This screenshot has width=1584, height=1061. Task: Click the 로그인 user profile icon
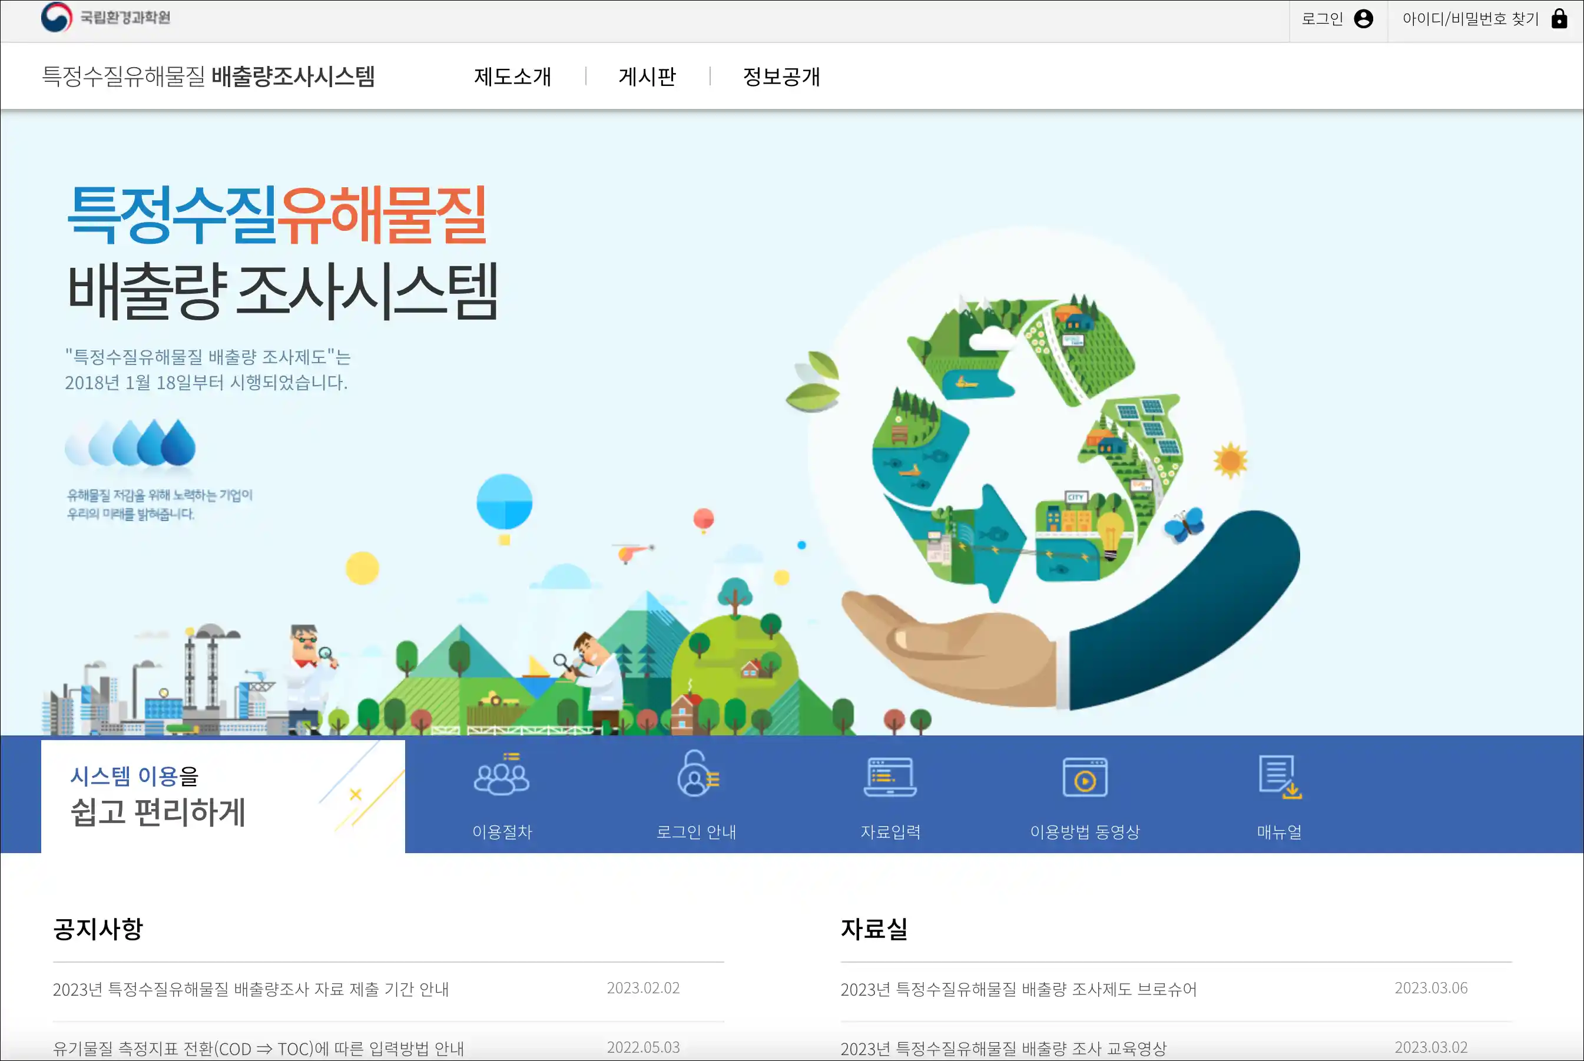click(x=1363, y=19)
